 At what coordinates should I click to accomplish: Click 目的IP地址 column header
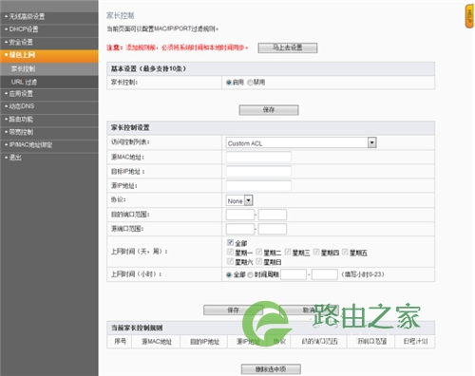(204, 342)
